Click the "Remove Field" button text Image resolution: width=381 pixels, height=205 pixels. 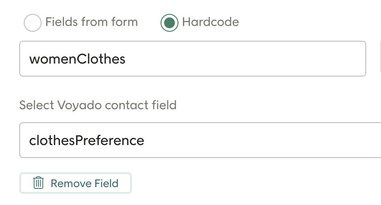[85, 183]
